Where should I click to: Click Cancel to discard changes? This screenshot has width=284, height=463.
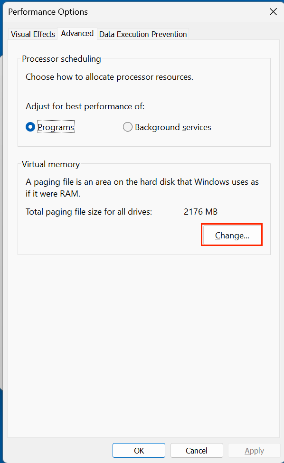click(197, 450)
